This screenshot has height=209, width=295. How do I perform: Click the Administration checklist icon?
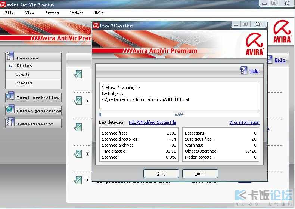coord(10,123)
